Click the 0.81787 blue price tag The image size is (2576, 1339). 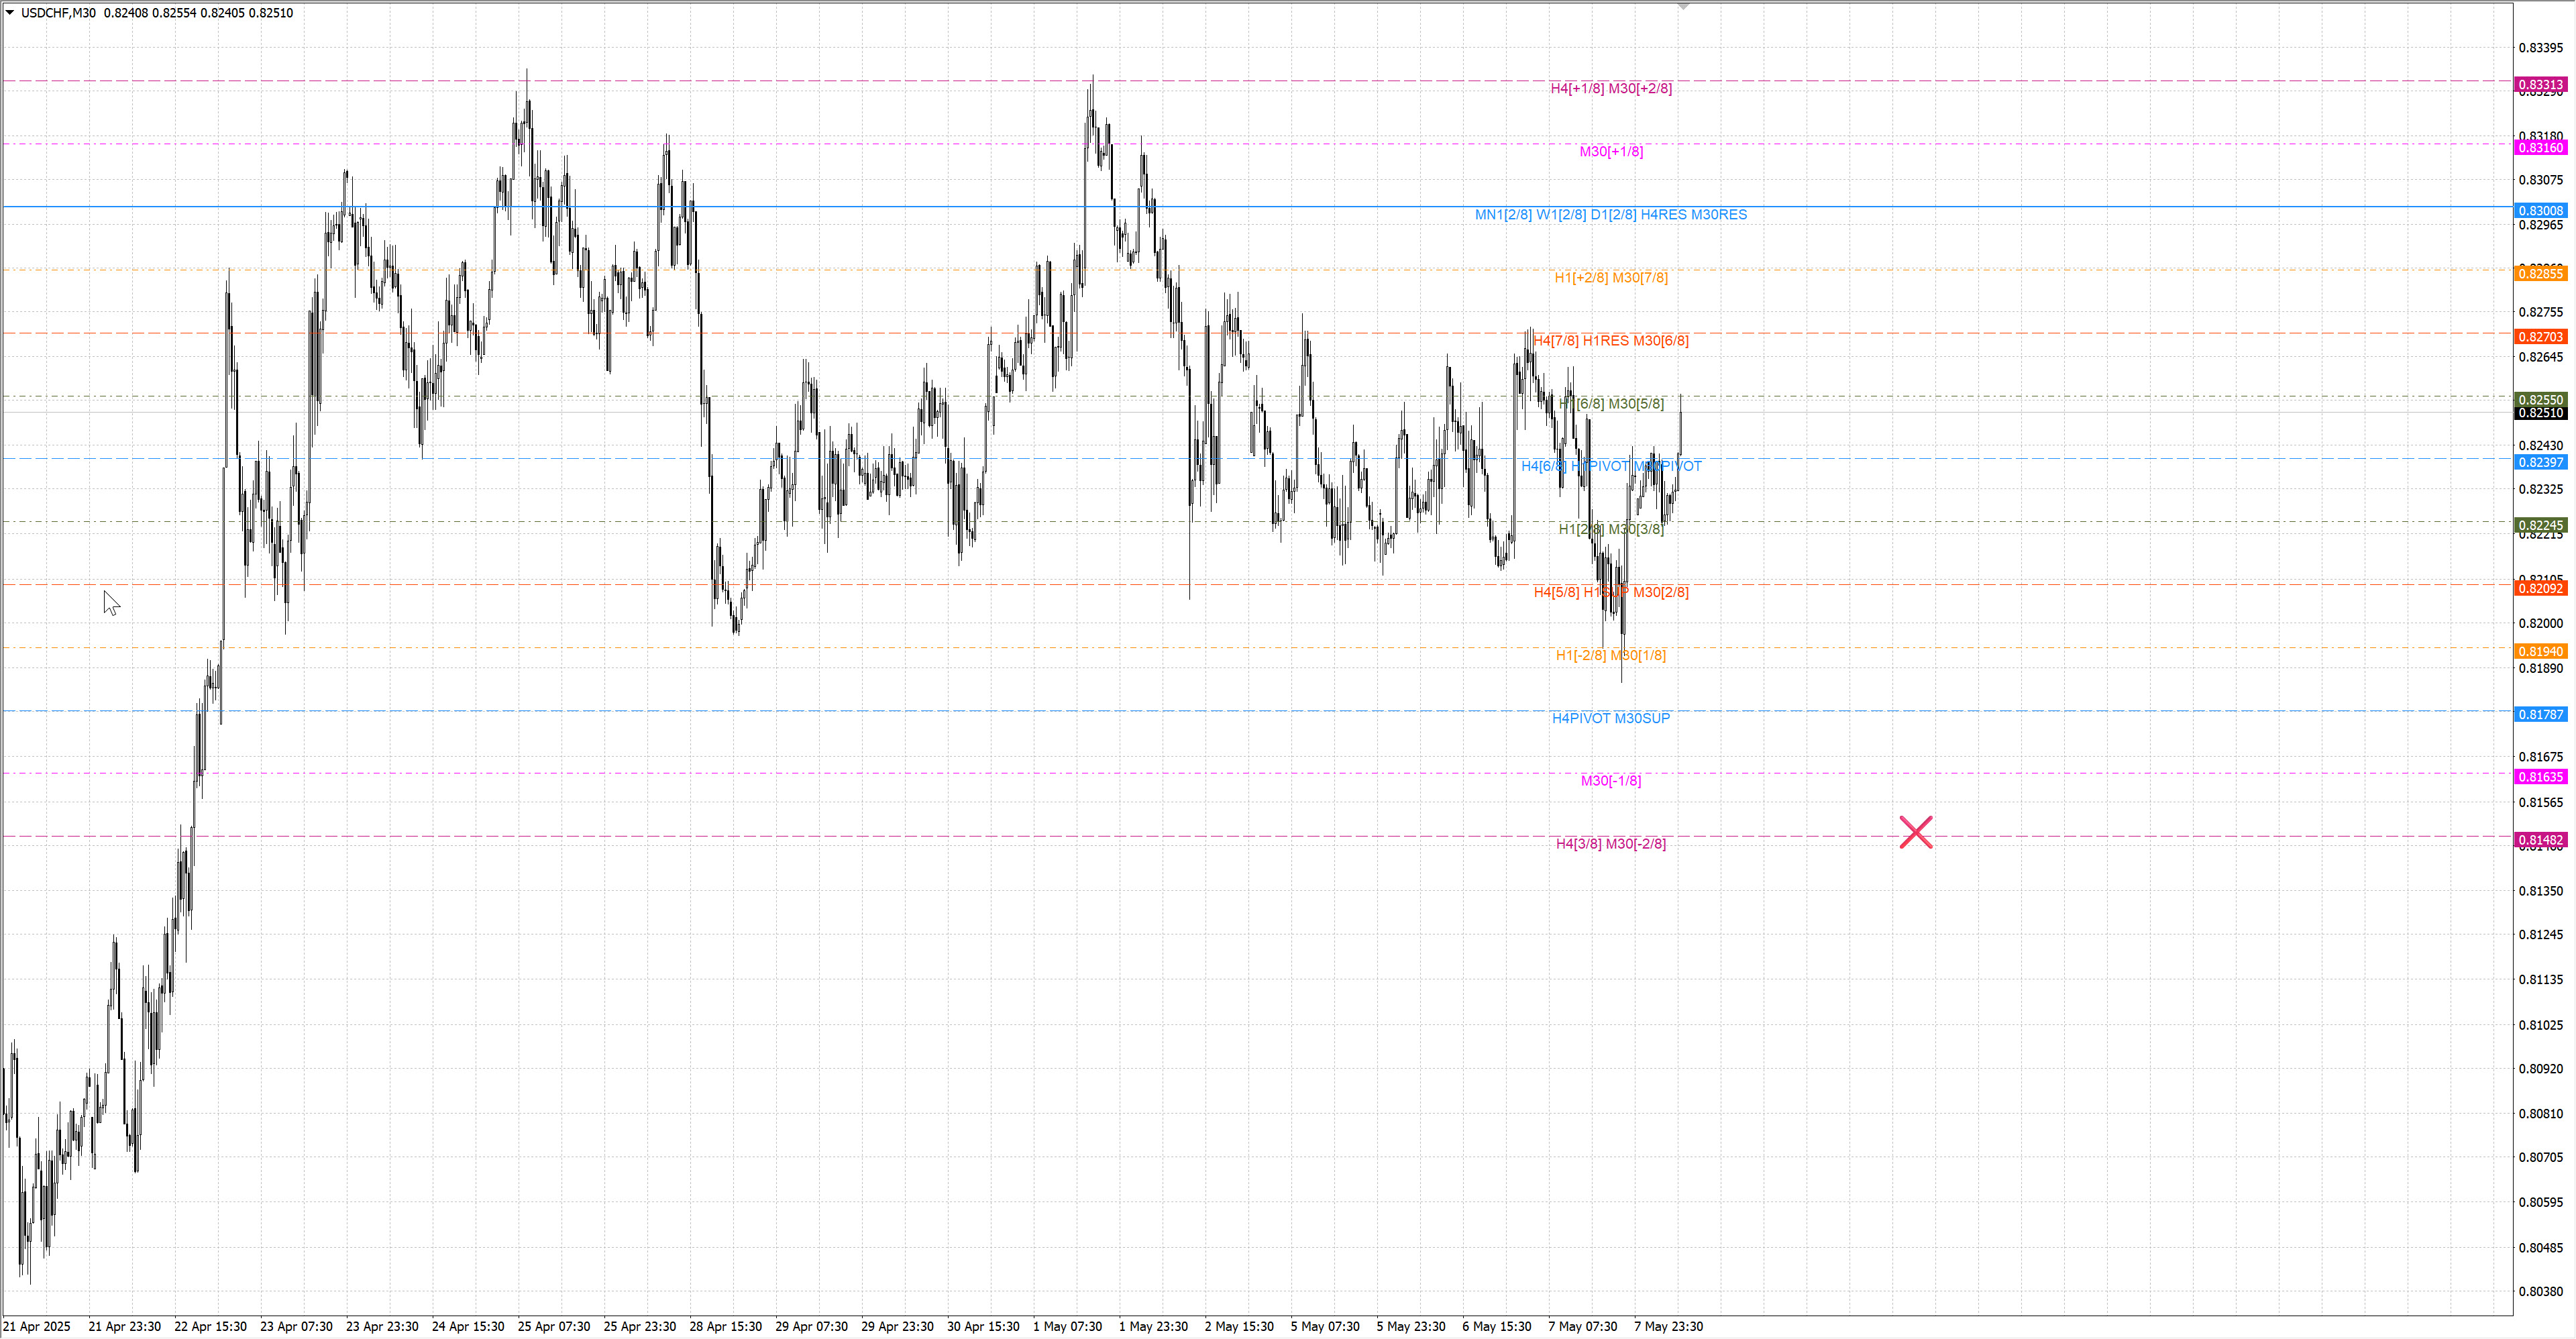(x=2540, y=715)
